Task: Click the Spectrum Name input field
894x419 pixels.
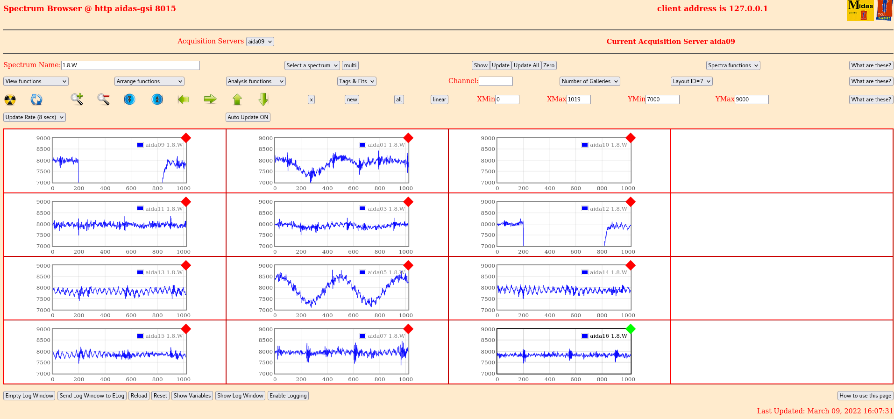Action: tap(130, 65)
